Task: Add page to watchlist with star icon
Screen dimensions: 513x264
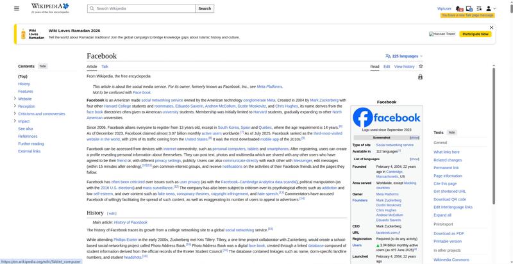Action: (421, 66)
